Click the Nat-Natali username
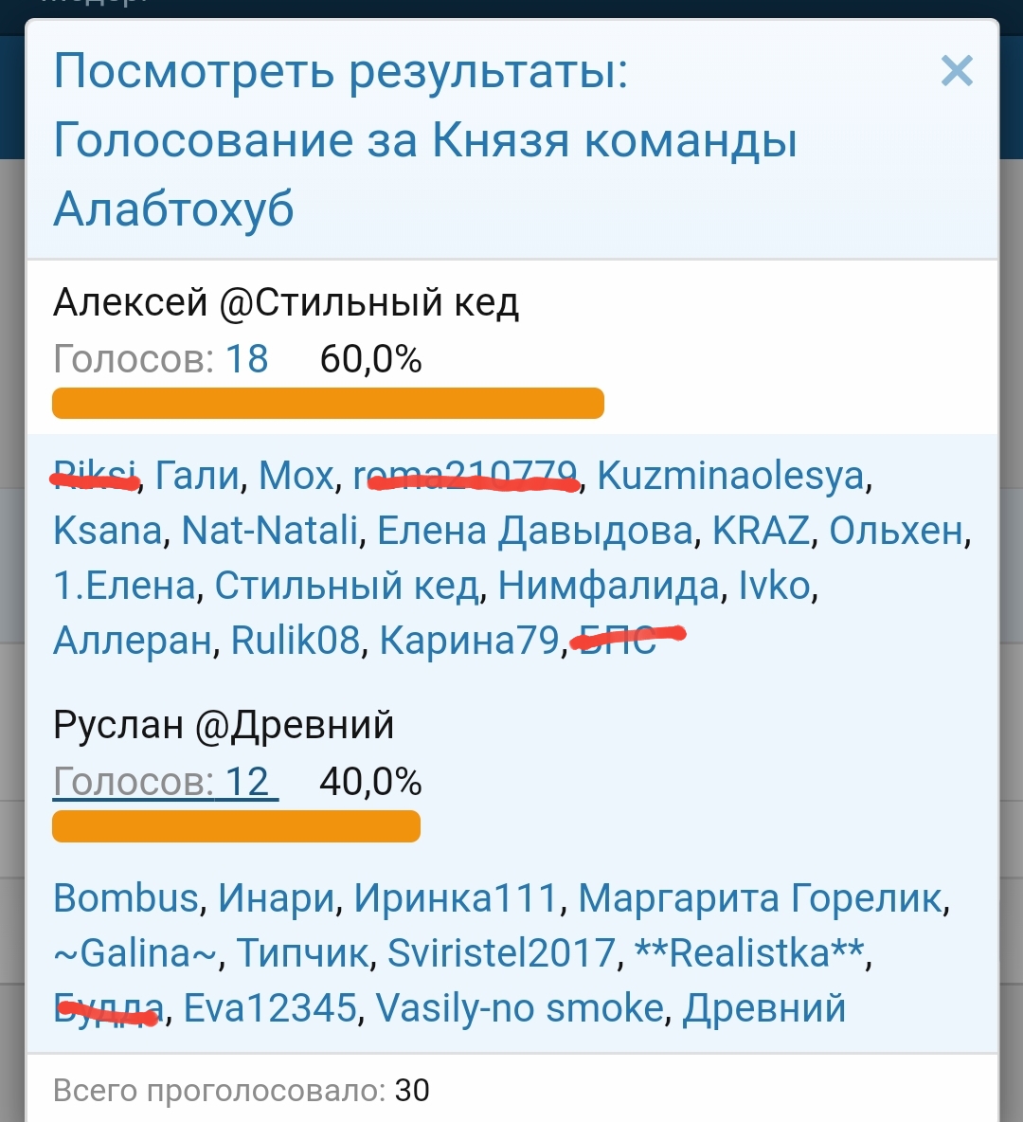1023x1122 pixels. click(270, 531)
